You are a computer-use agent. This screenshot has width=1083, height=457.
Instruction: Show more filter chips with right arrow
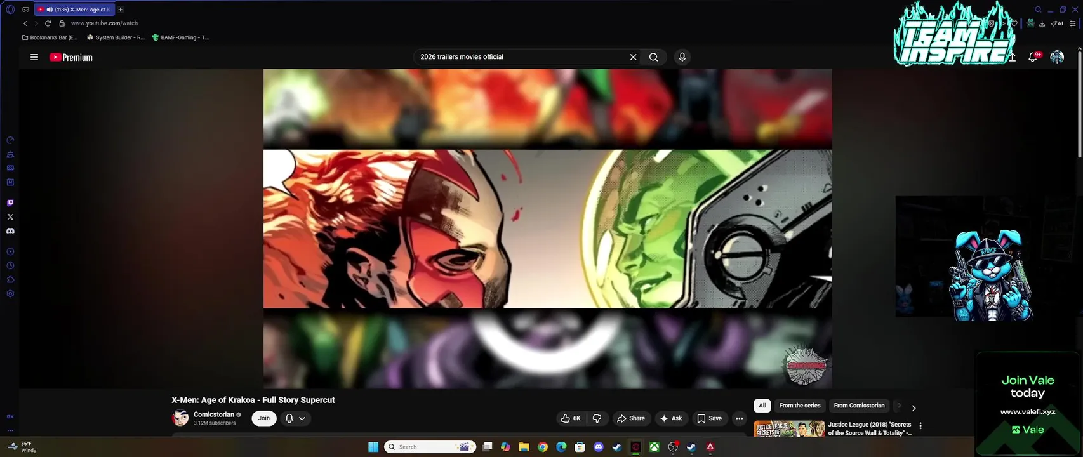coord(914,408)
